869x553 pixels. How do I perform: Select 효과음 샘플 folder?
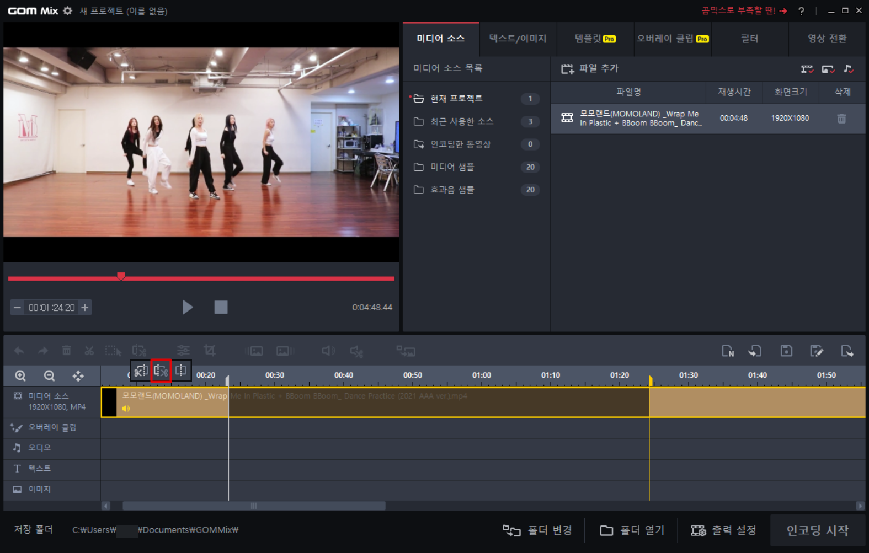pos(476,190)
